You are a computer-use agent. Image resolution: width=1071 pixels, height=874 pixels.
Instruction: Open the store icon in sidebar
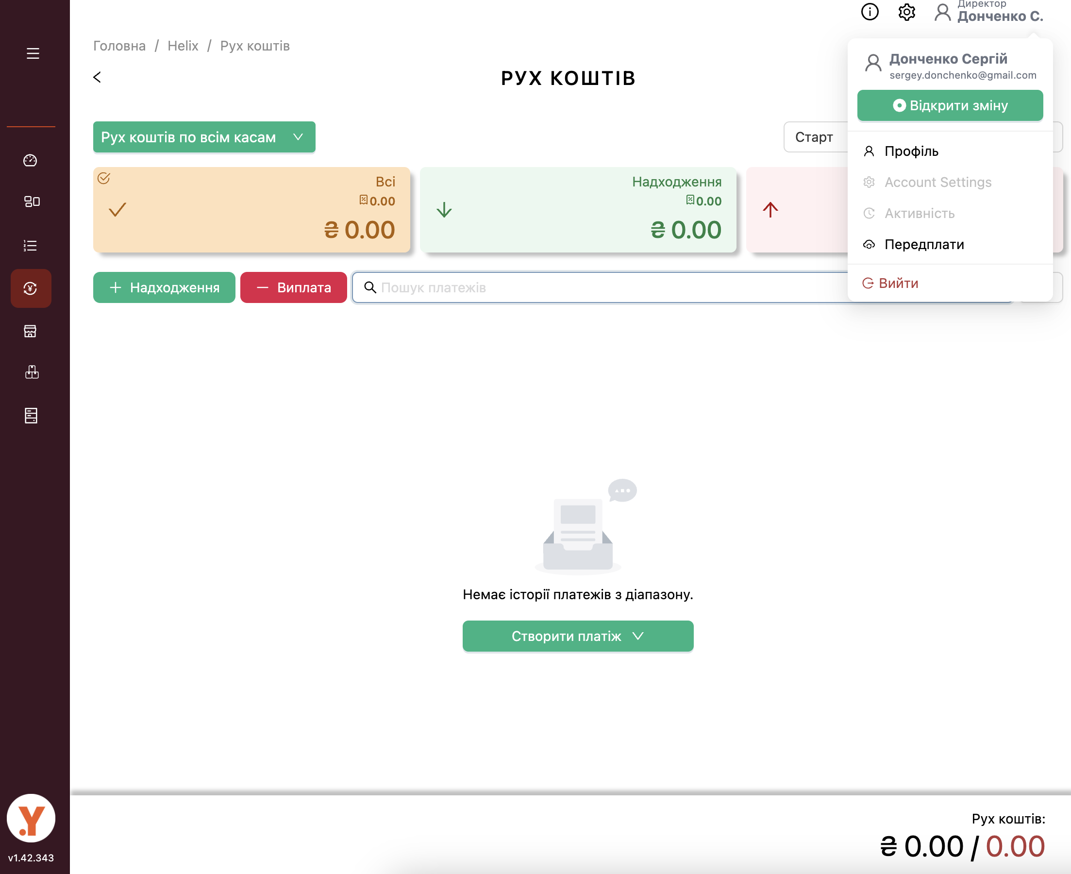tap(30, 331)
